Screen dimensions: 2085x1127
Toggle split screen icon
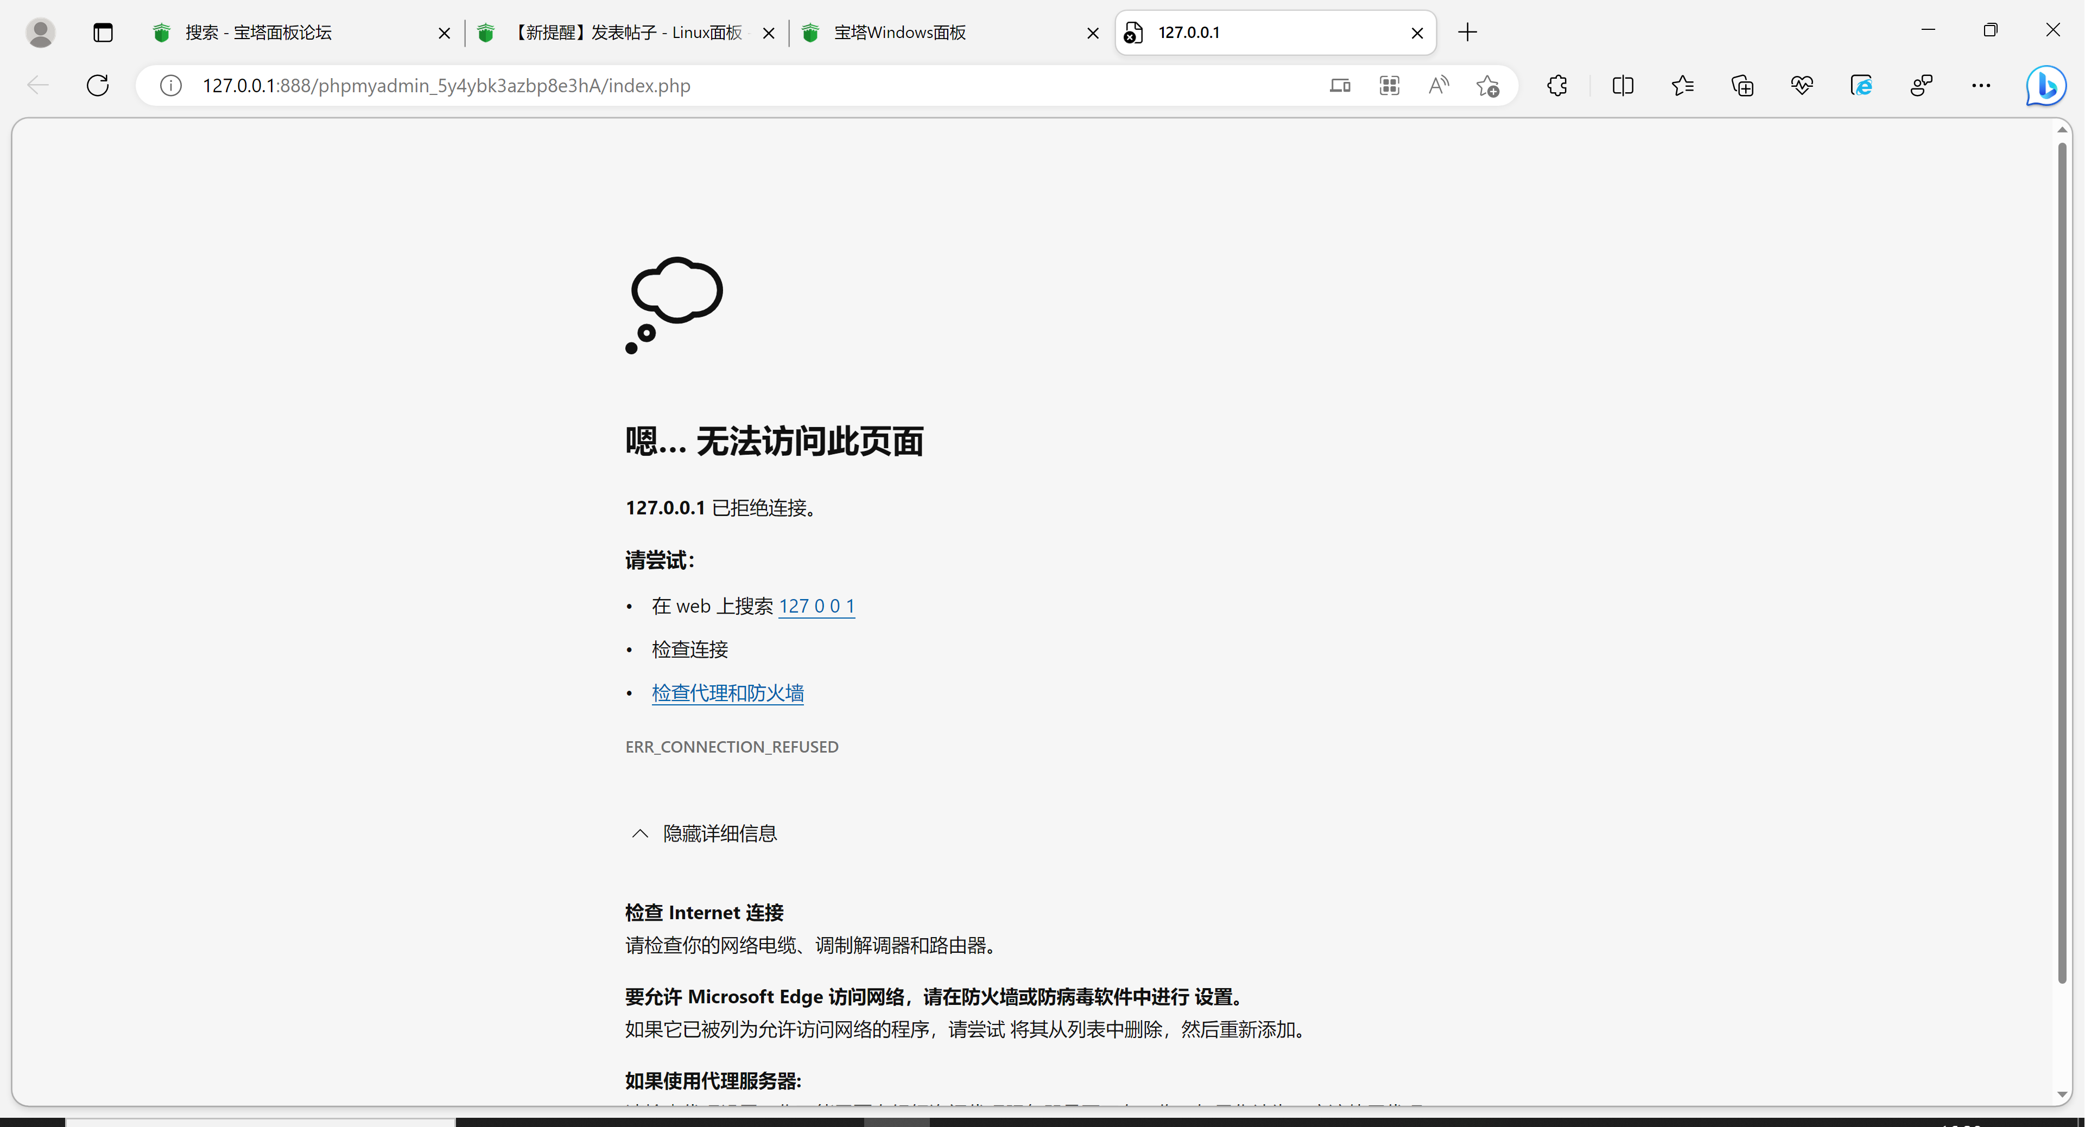[1623, 85]
